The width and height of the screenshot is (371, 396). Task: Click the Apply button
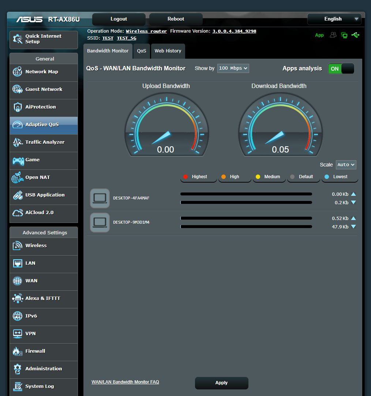pyautogui.click(x=221, y=383)
